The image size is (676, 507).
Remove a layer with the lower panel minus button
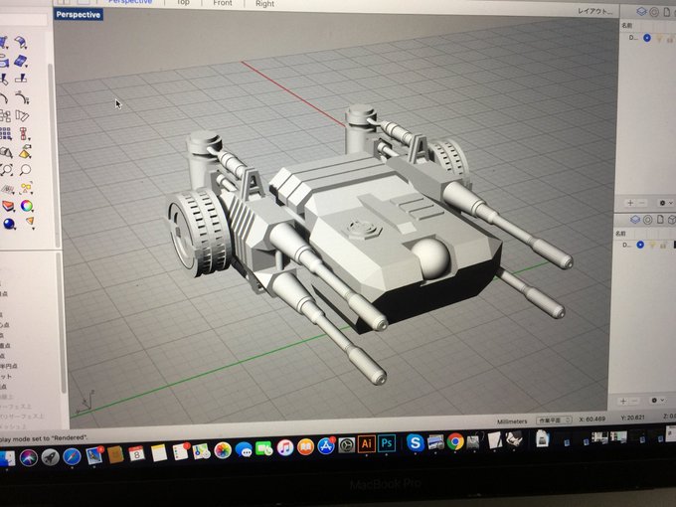[634, 401]
